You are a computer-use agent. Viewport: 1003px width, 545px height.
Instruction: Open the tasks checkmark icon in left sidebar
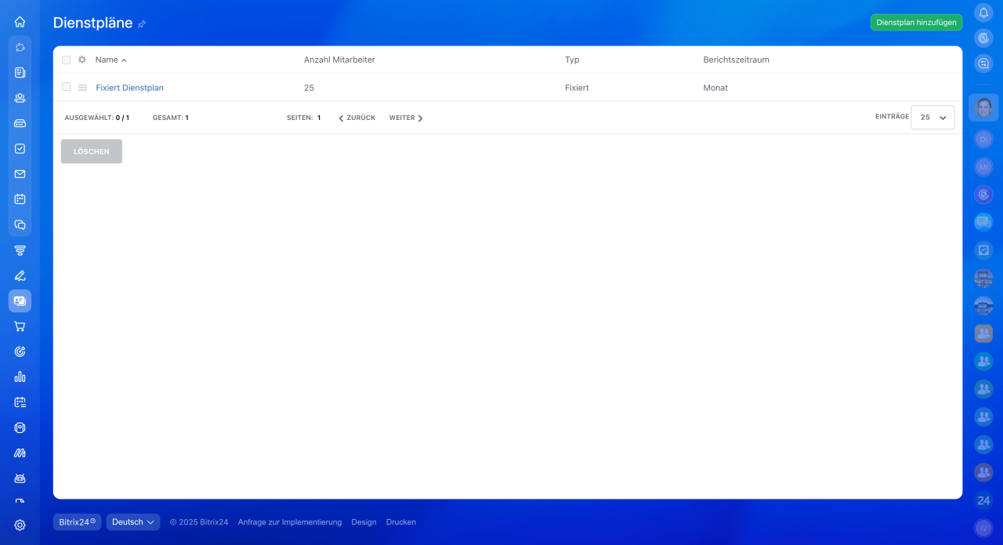[20, 148]
